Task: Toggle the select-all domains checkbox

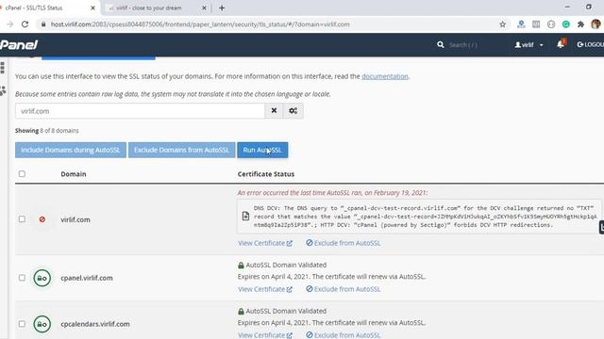Action: (22, 173)
